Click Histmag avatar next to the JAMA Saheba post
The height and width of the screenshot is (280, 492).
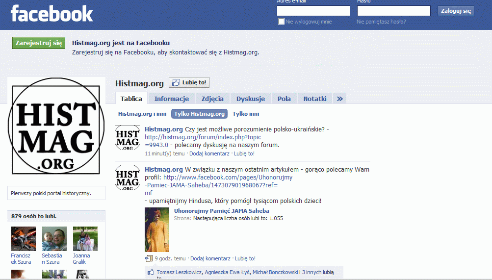(128, 178)
